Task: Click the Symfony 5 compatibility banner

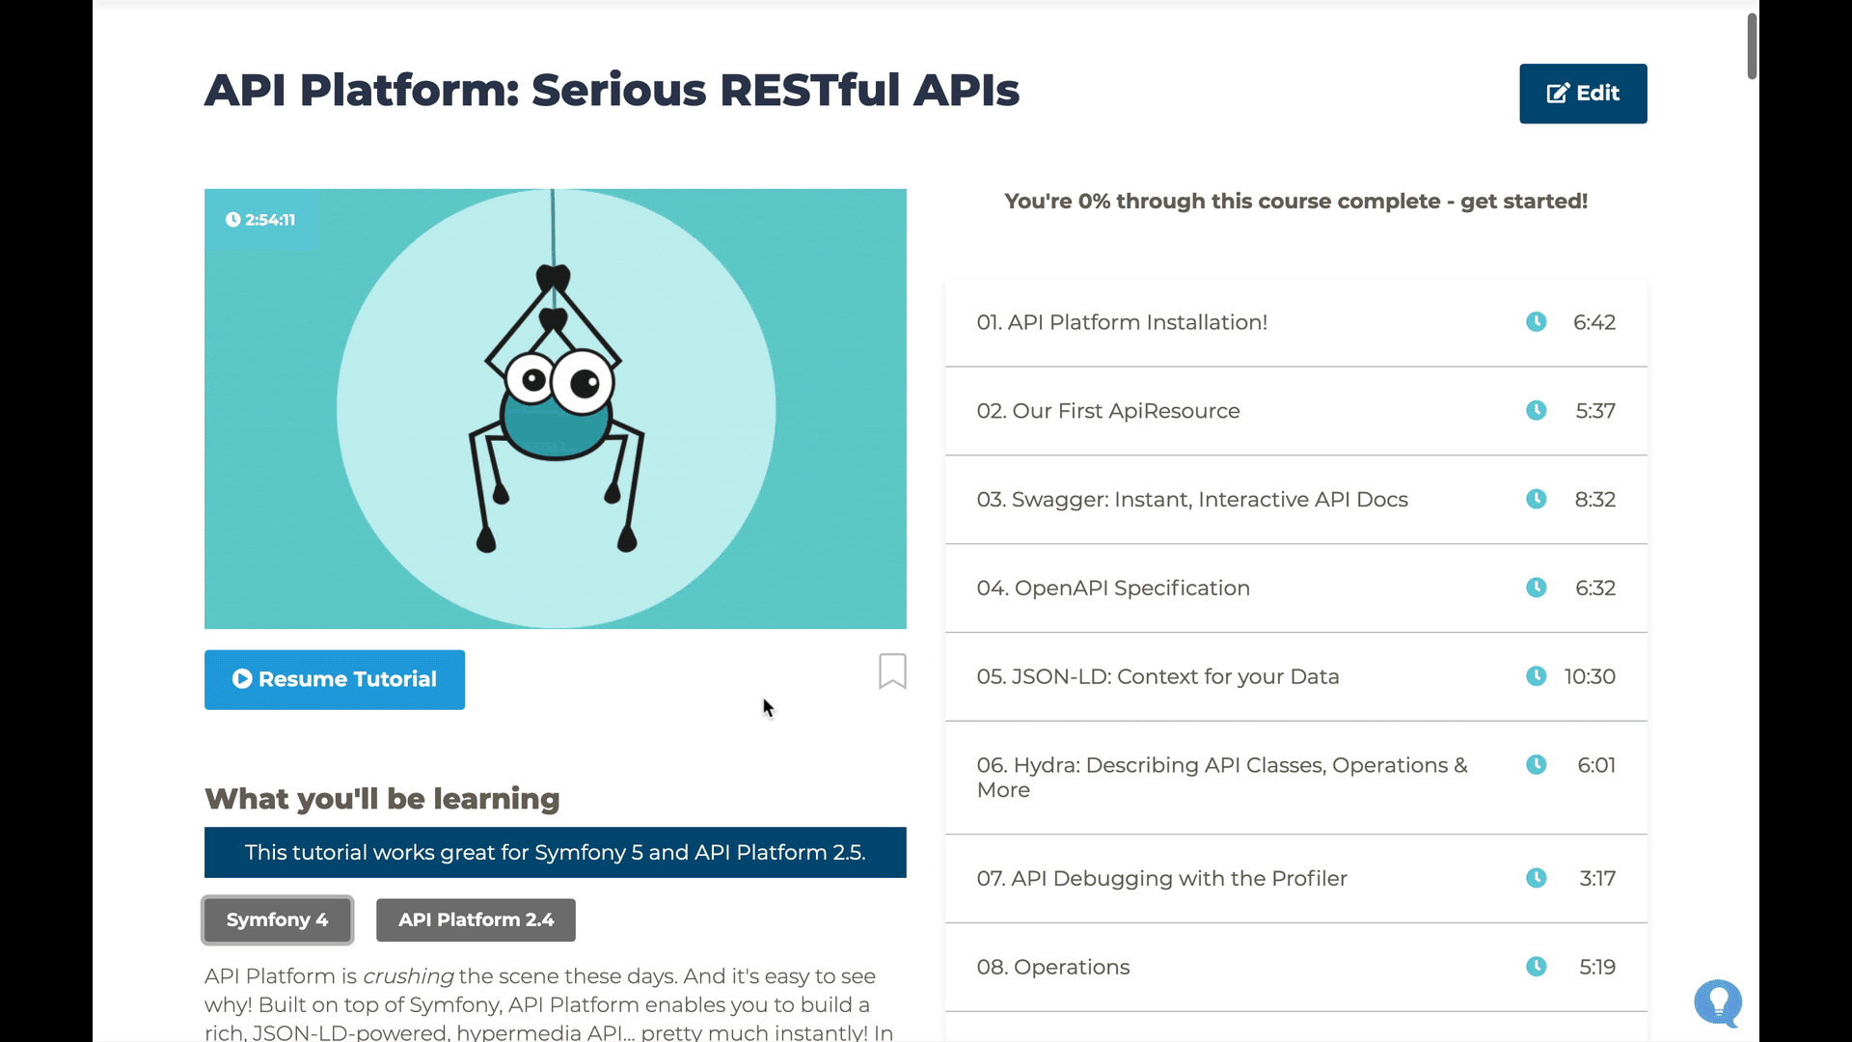Action: tap(555, 853)
